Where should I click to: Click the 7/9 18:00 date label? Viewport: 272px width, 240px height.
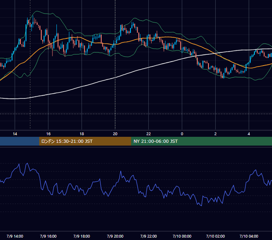pyautogui.click(x=82, y=236)
